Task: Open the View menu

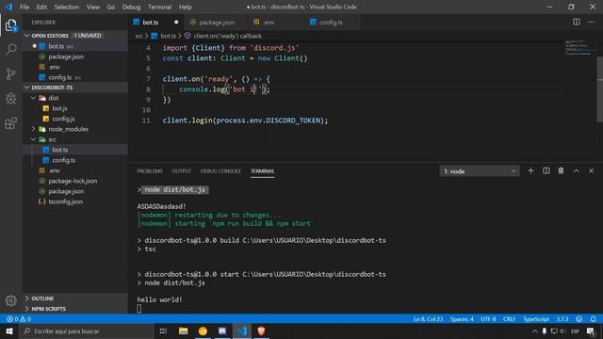Action: click(x=92, y=7)
